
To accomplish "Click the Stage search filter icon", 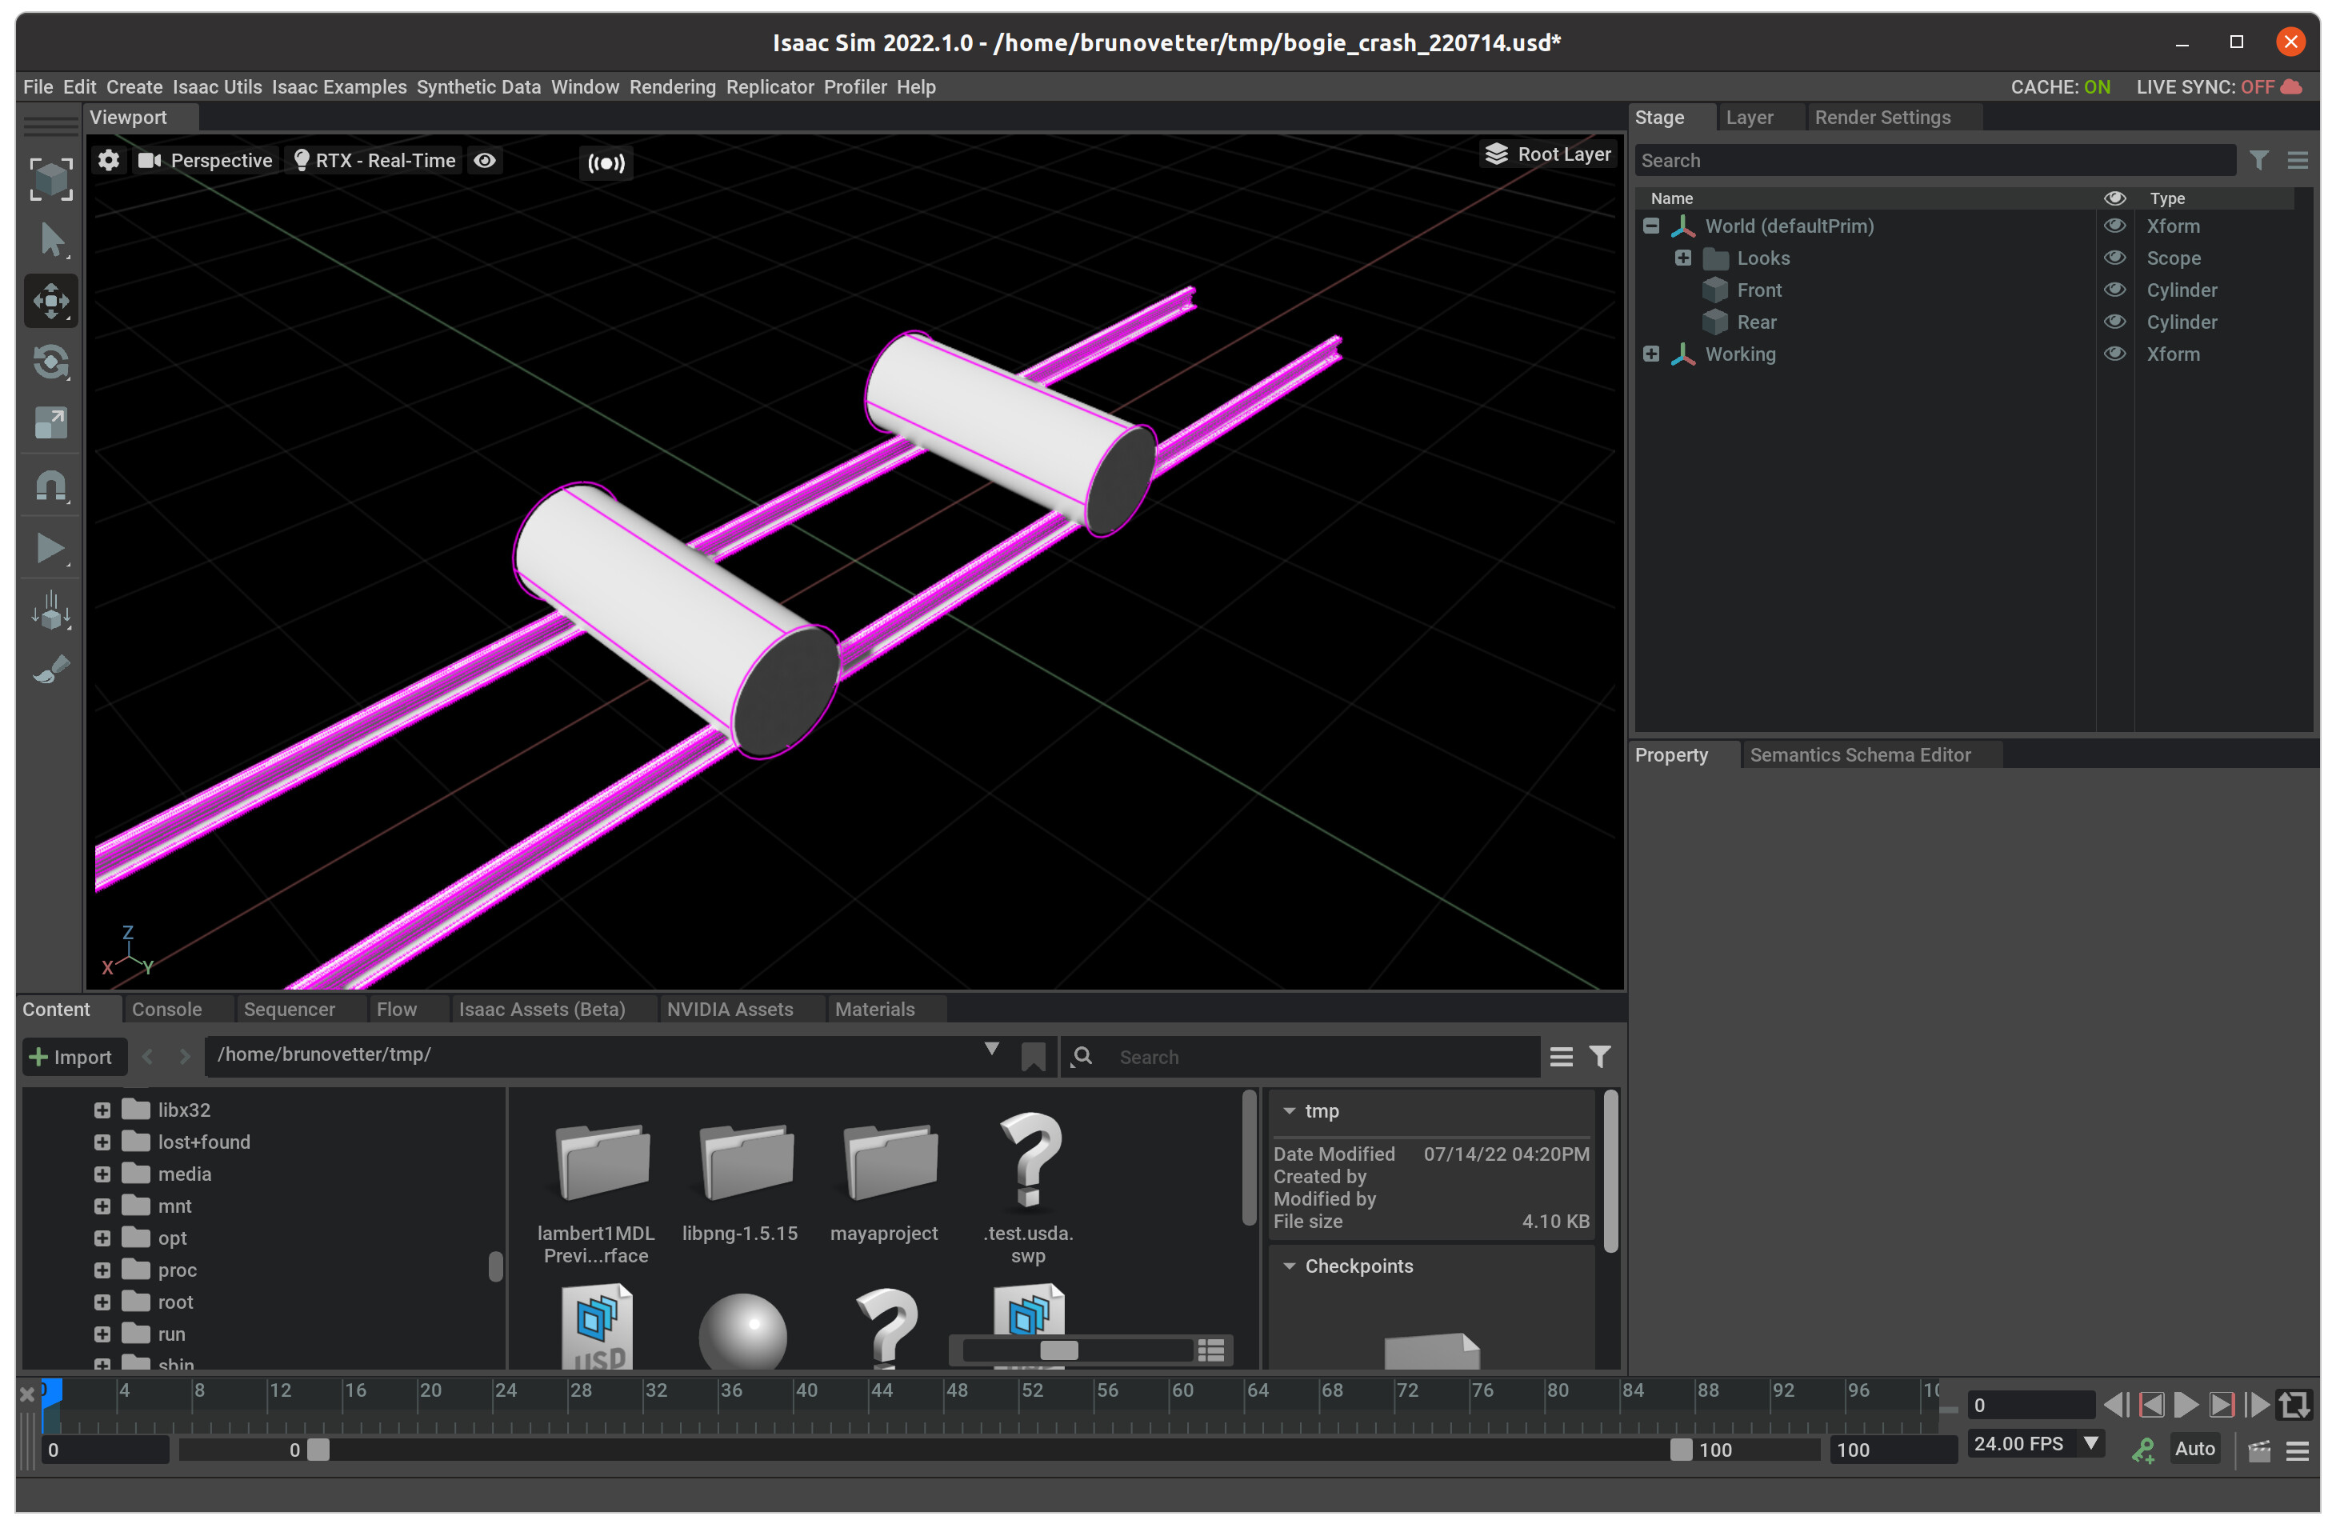I will click(2258, 160).
